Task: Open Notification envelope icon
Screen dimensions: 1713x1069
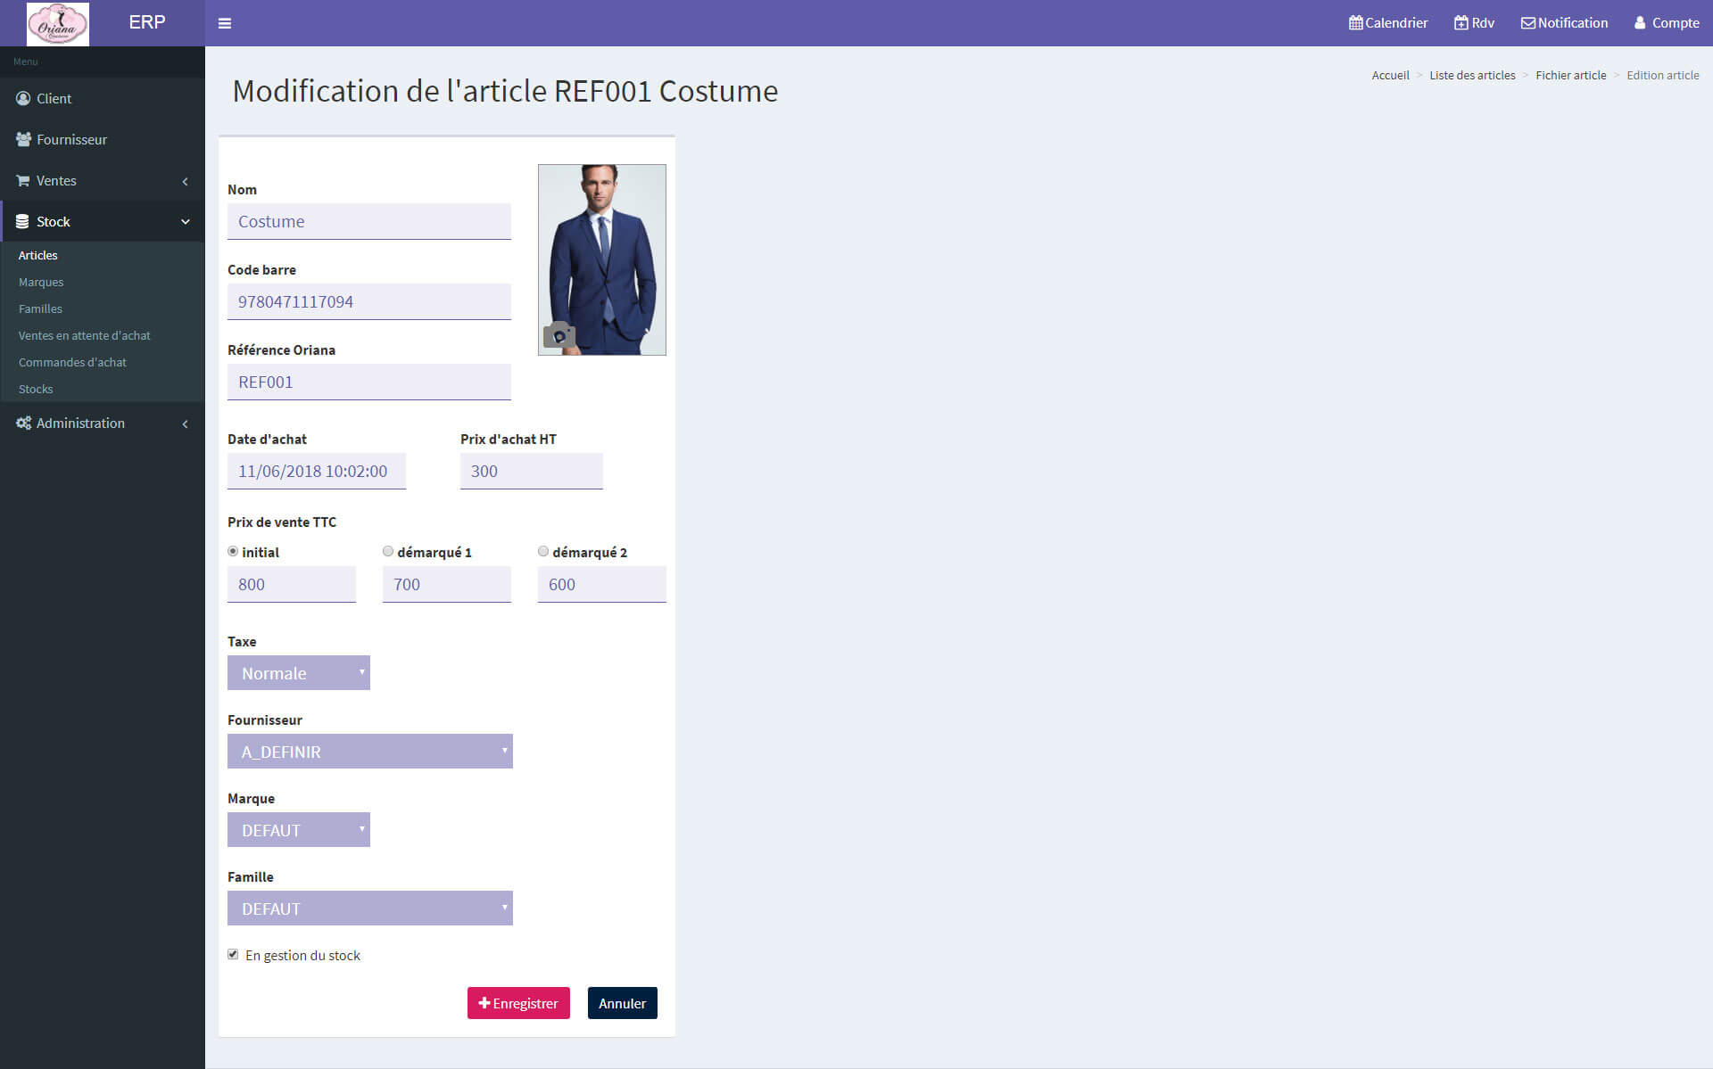Action: [x=1527, y=23]
